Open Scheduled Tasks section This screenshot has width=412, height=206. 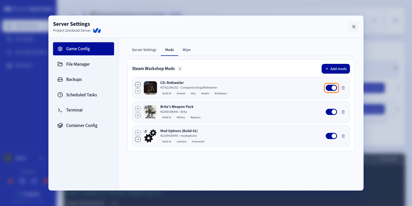pyautogui.click(x=84, y=95)
